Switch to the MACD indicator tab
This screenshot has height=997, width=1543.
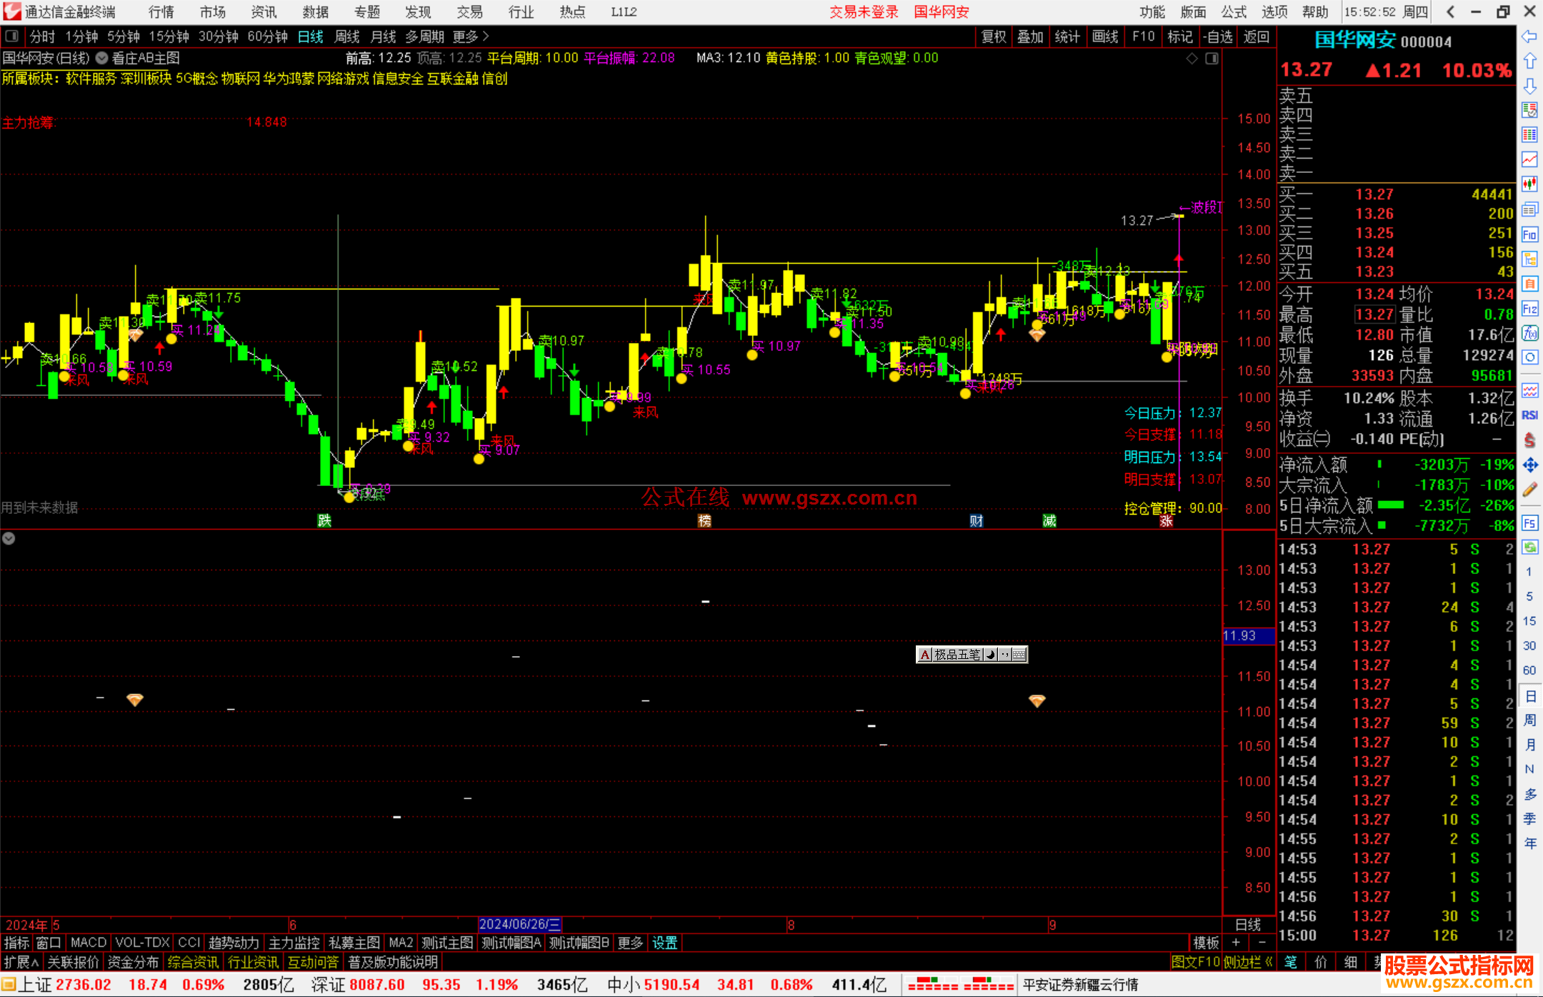click(x=88, y=943)
